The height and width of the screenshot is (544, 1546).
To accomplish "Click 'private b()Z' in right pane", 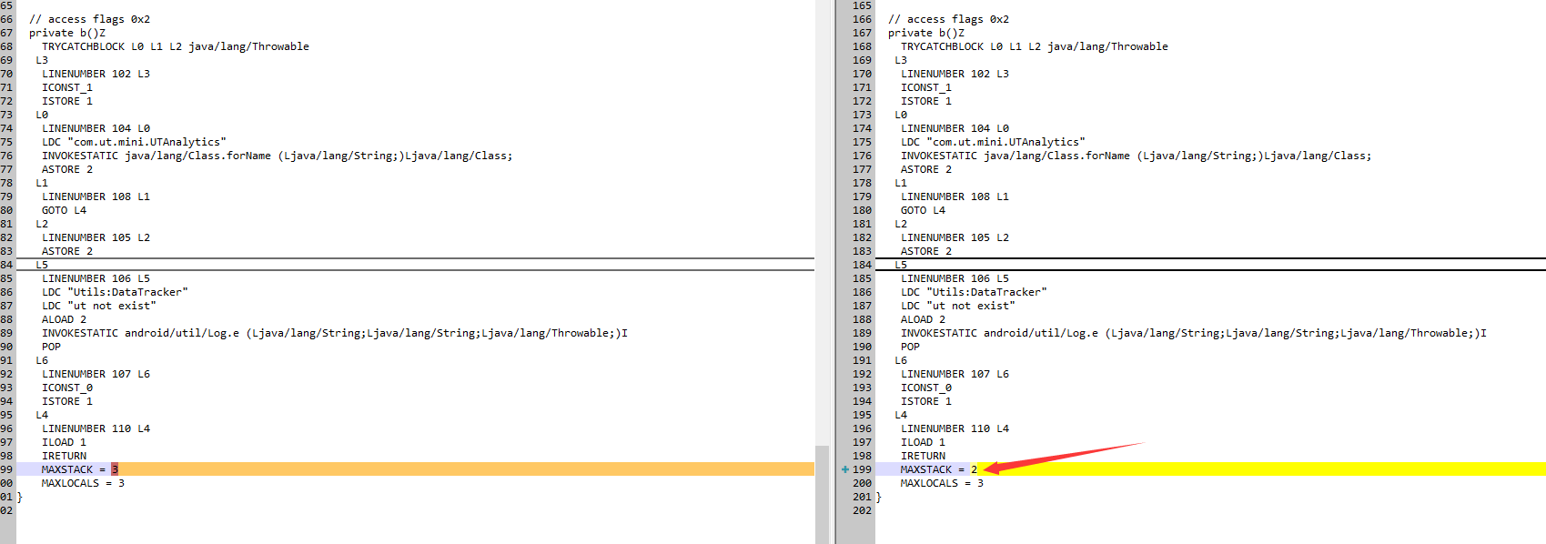I will point(926,33).
